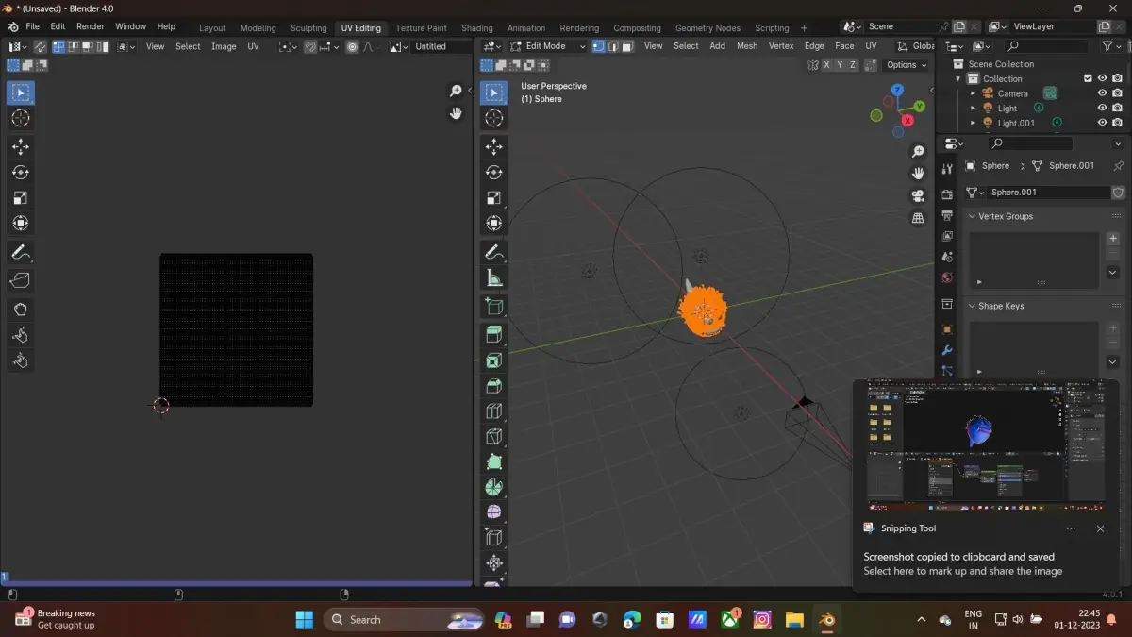
Task: Select the Extrude Region tool
Action: point(493,334)
